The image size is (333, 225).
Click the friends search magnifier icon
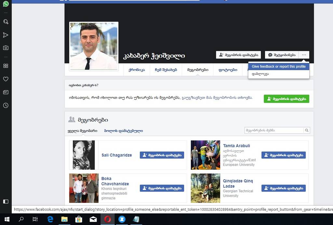tap(307, 130)
